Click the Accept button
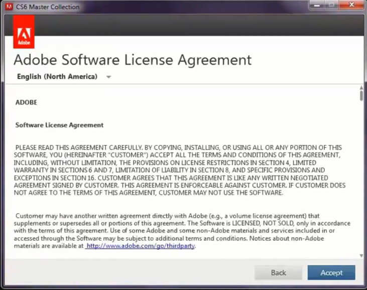367x290 pixels. click(x=331, y=272)
